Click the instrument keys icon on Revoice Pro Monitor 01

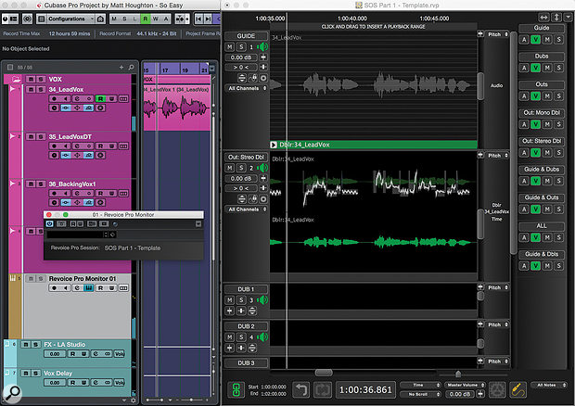pos(89,288)
